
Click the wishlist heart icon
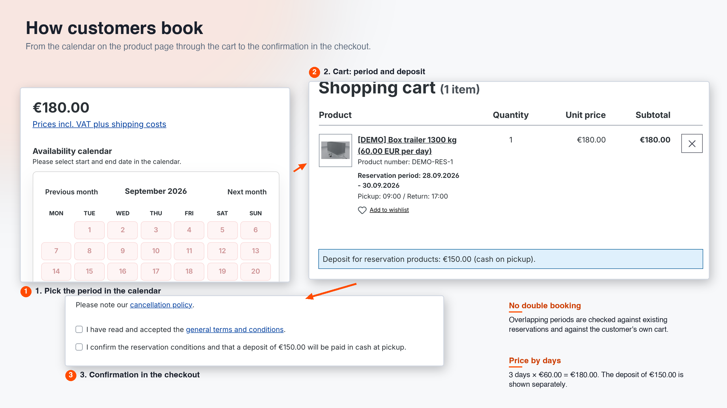click(x=362, y=210)
